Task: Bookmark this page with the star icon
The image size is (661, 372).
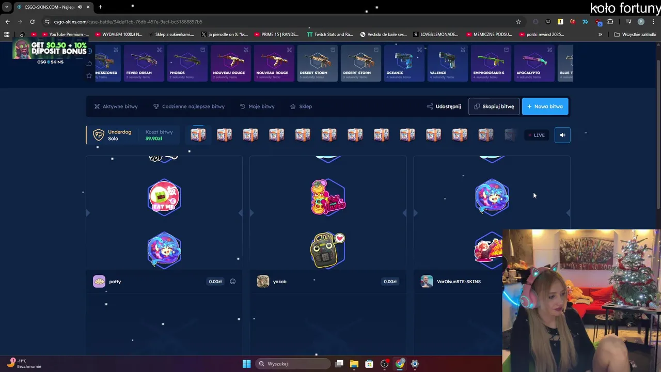Action: tap(518, 22)
